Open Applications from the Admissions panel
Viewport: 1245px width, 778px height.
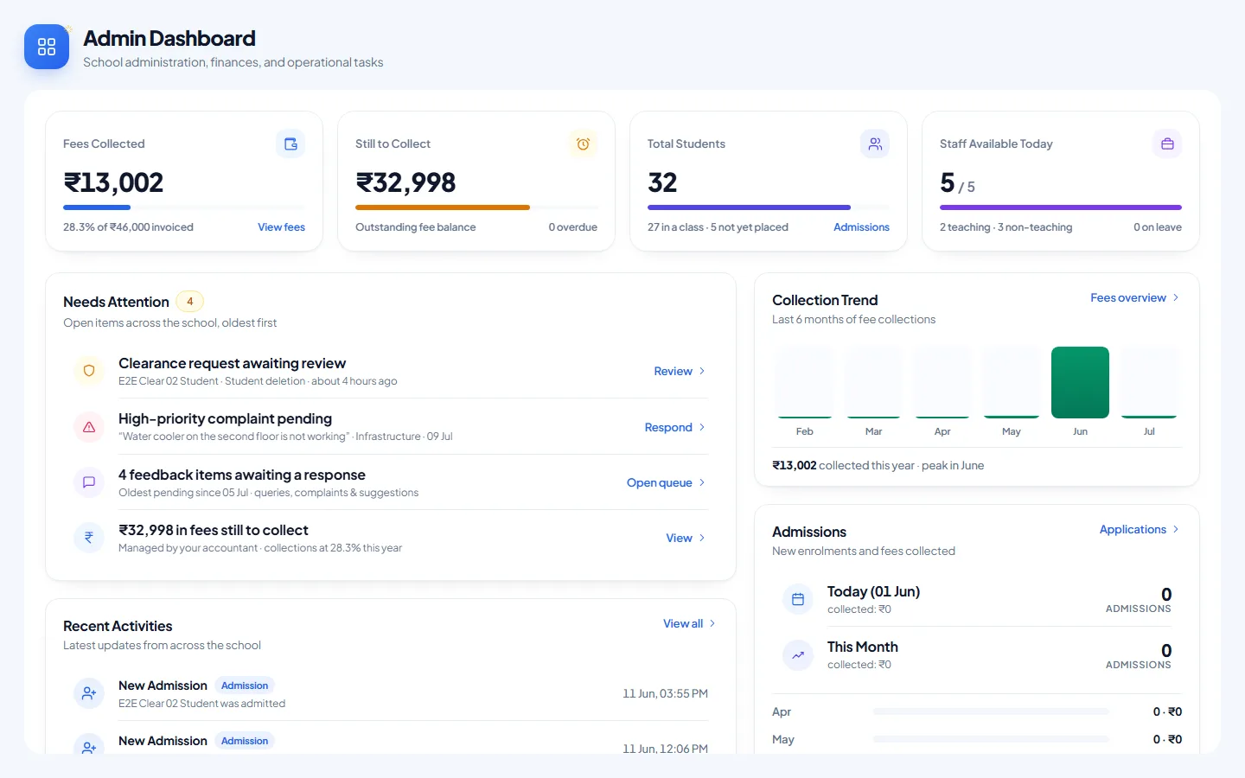(x=1140, y=529)
